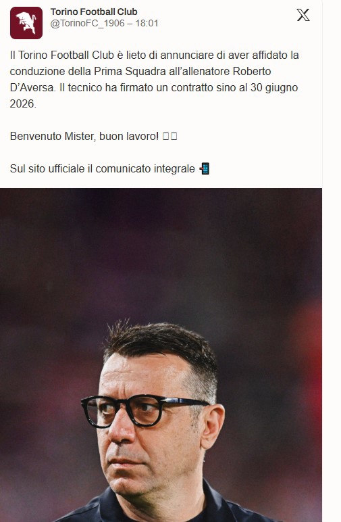Click the 'Sul sito ufficiale' text
Viewport: 341px width, 522px height.
pyautogui.click(x=47, y=168)
